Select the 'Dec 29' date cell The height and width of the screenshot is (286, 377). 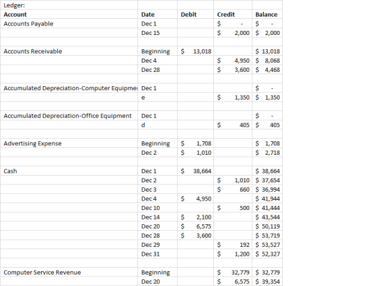pos(158,245)
